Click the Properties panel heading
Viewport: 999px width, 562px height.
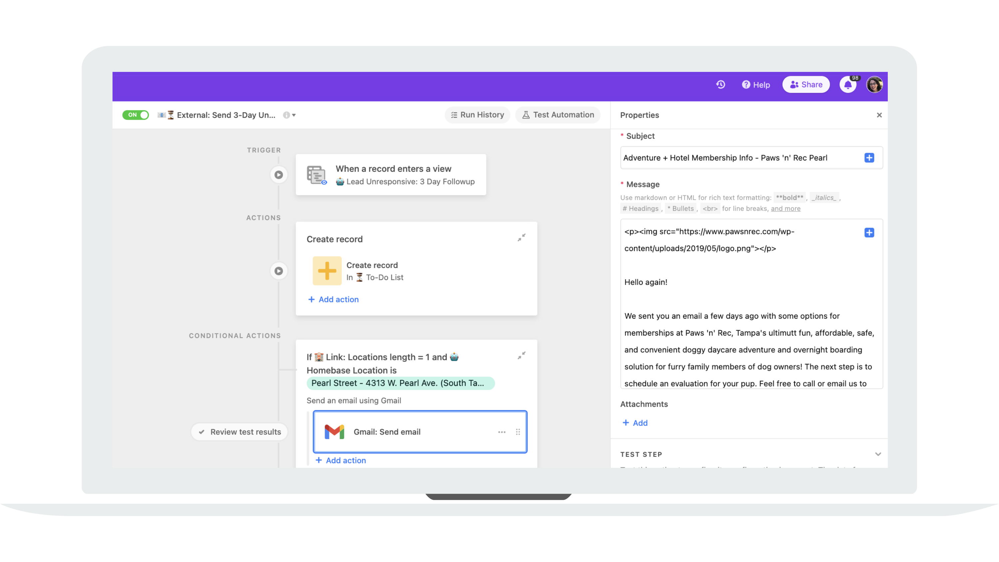pyautogui.click(x=639, y=115)
